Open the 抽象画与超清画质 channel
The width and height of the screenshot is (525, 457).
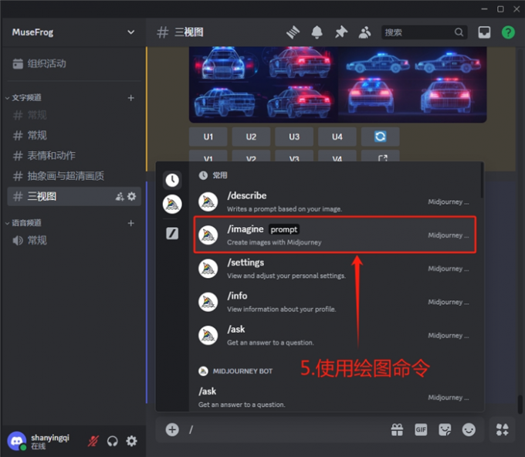point(73,176)
